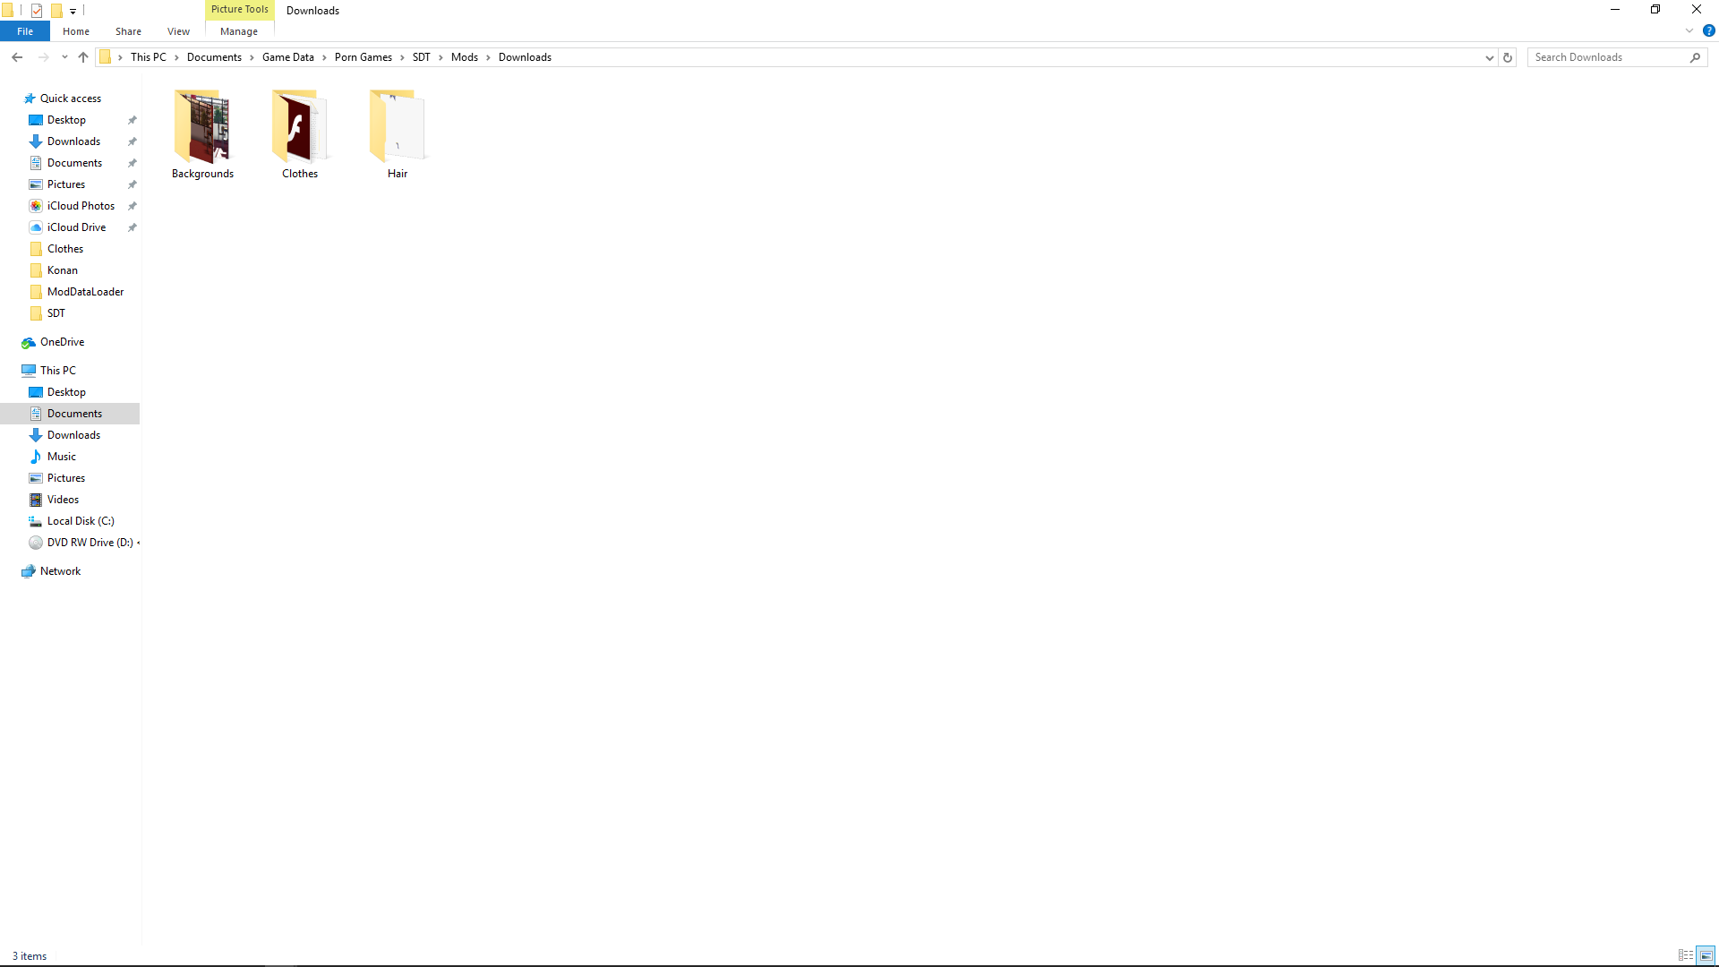Open the Customize Quick Access Toolbar dropdown
1719x967 pixels.
pyautogui.click(x=73, y=12)
